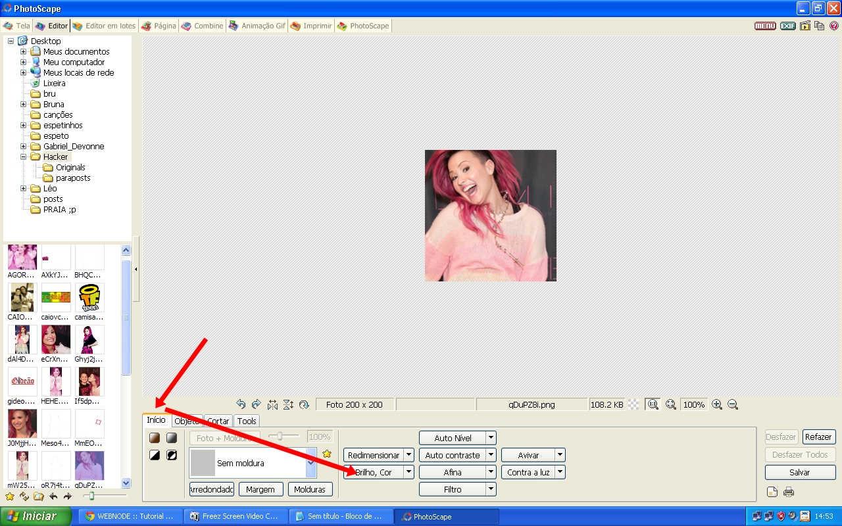Apply the sepia tone icon
Viewport: 842px width, 526px height.
[155, 438]
